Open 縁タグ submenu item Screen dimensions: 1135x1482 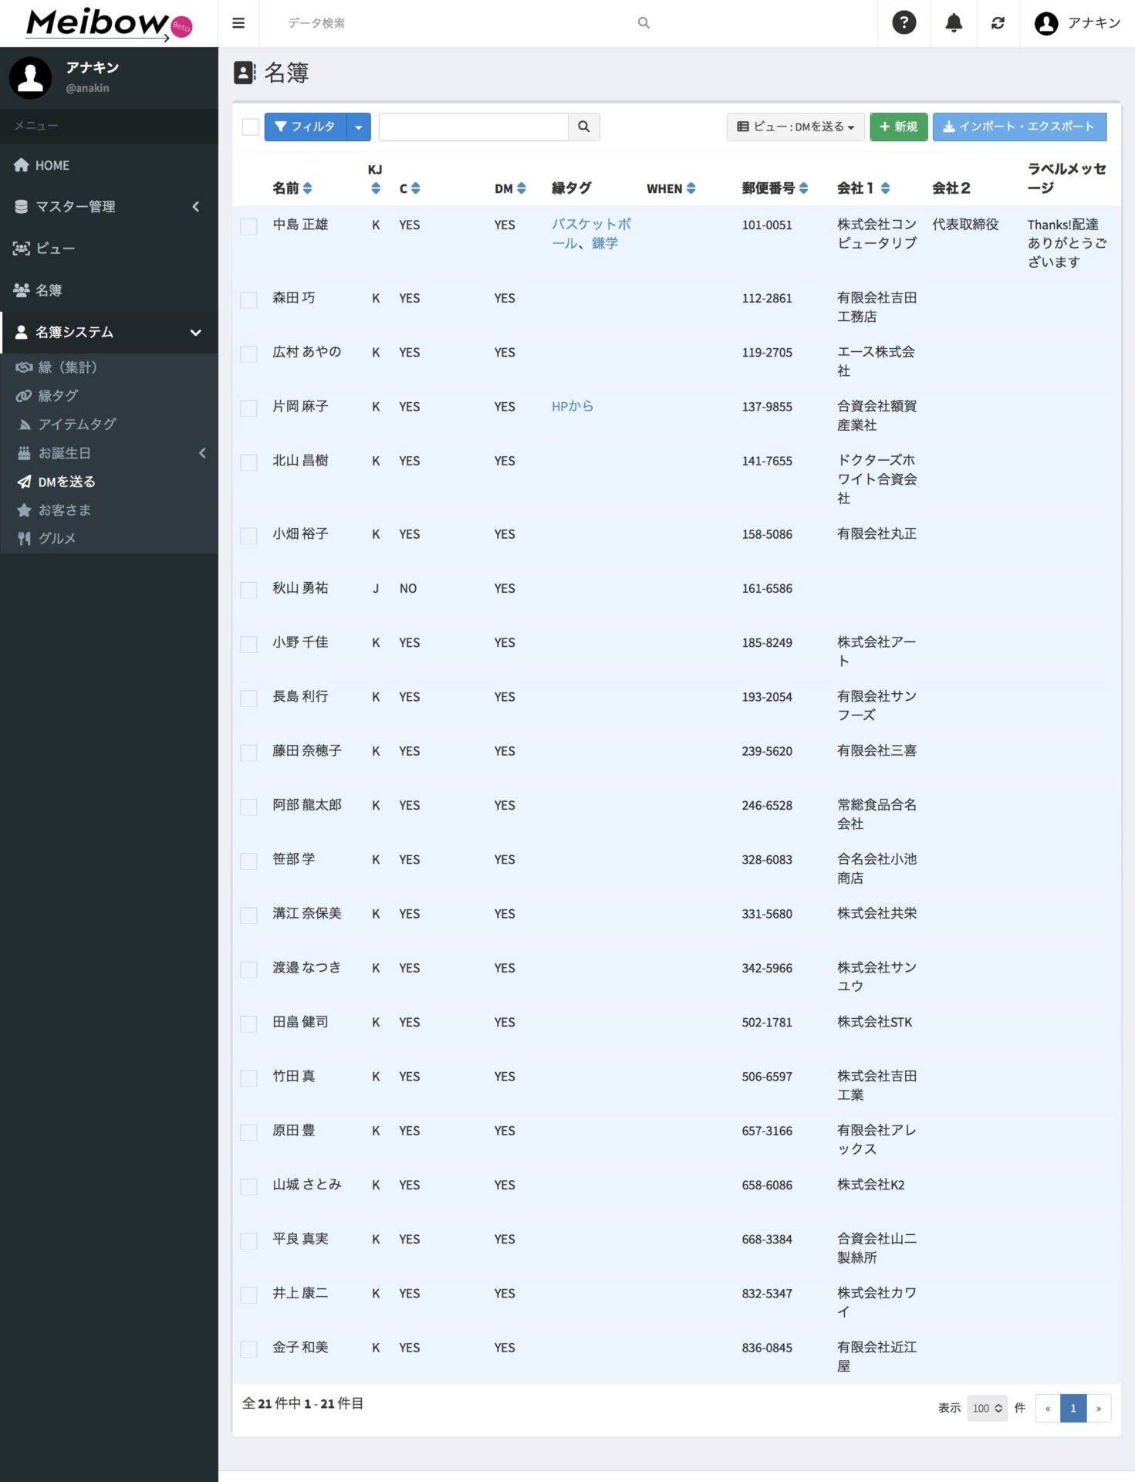point(109,396)
